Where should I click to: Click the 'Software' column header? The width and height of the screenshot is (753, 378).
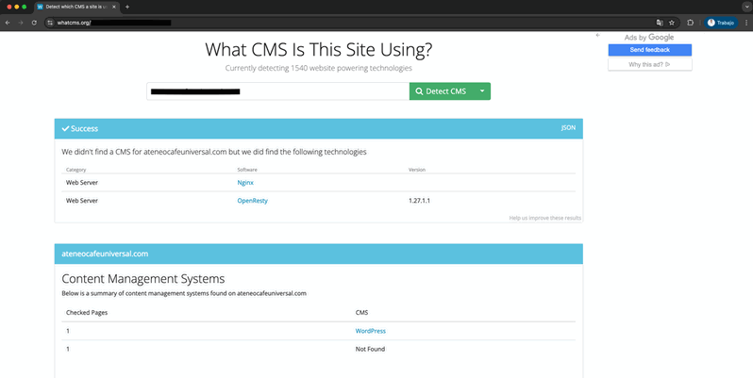pos(247,170)
